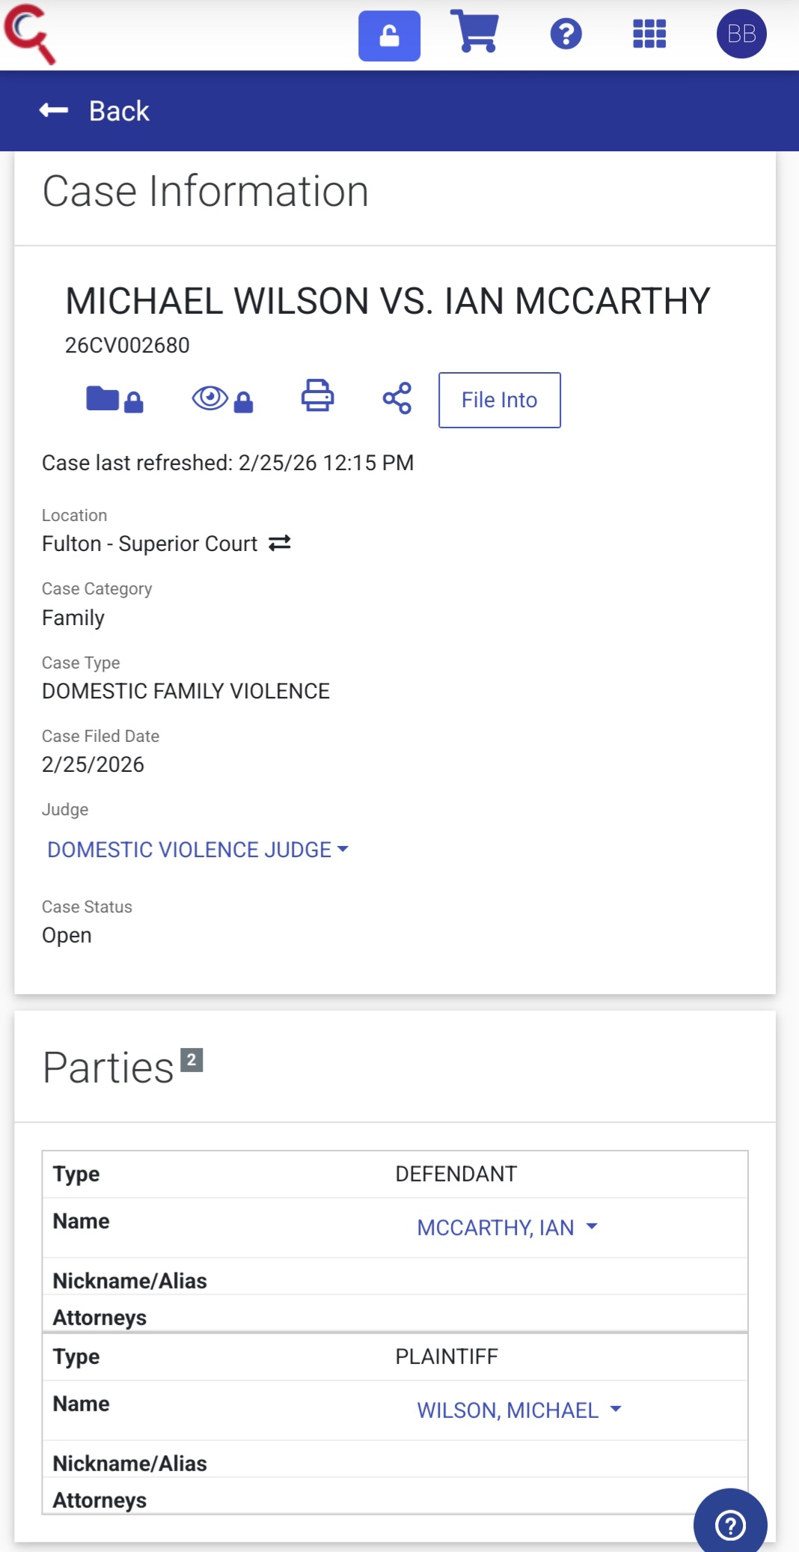Go back using the Back arrow
Image resolution: width=799 pixels, height=1552 pixels.
(x=94, y=111)
